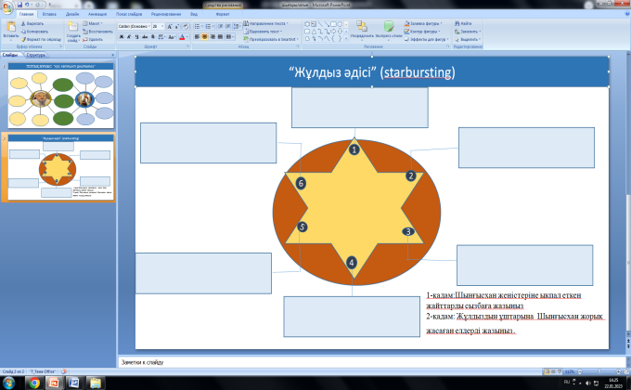Open Эффекты для фигур menu
Image resolution: width=631 pixels, height=390 pixels.
pyautogui.click(x=427, y=40)
